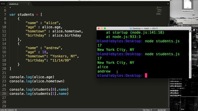Click console.log(alice.age) on line 22
Screen dimensions: 198x111
[x=32, y=77]
